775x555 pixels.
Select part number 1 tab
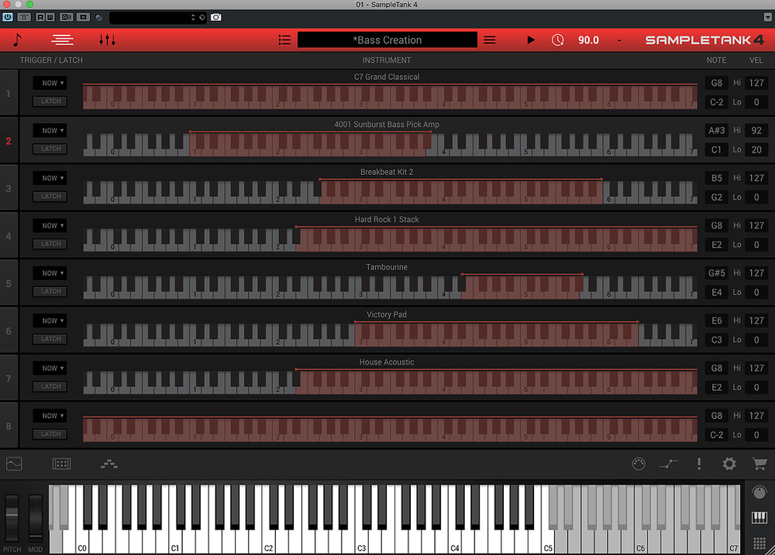tap(9, 93)
